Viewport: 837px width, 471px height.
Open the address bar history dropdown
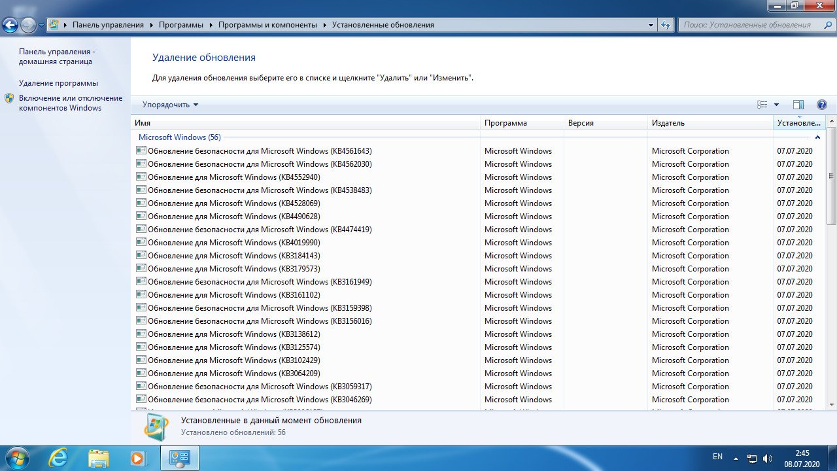(651, 25)
